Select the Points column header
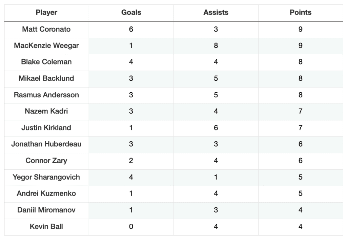Screen dimensions: 347x240 [301, 13]
